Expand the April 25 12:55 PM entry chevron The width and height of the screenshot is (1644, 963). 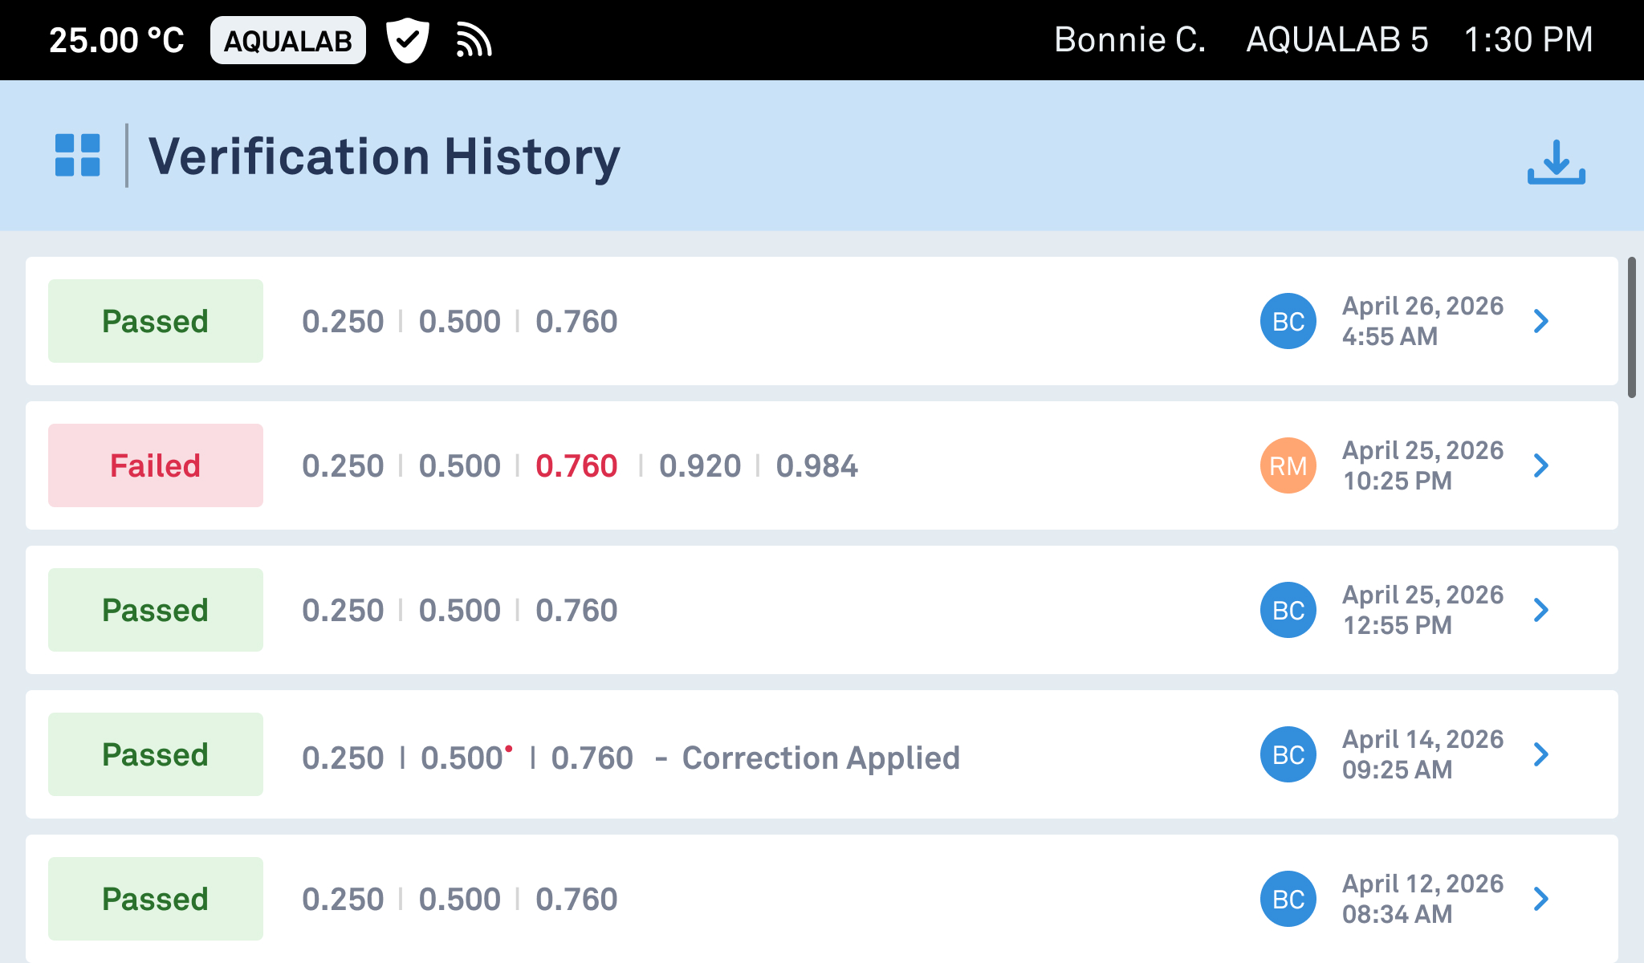1540,610
